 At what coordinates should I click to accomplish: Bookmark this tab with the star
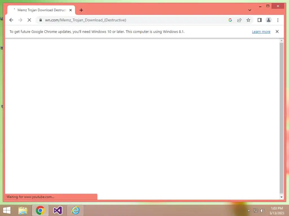(248, 20)
